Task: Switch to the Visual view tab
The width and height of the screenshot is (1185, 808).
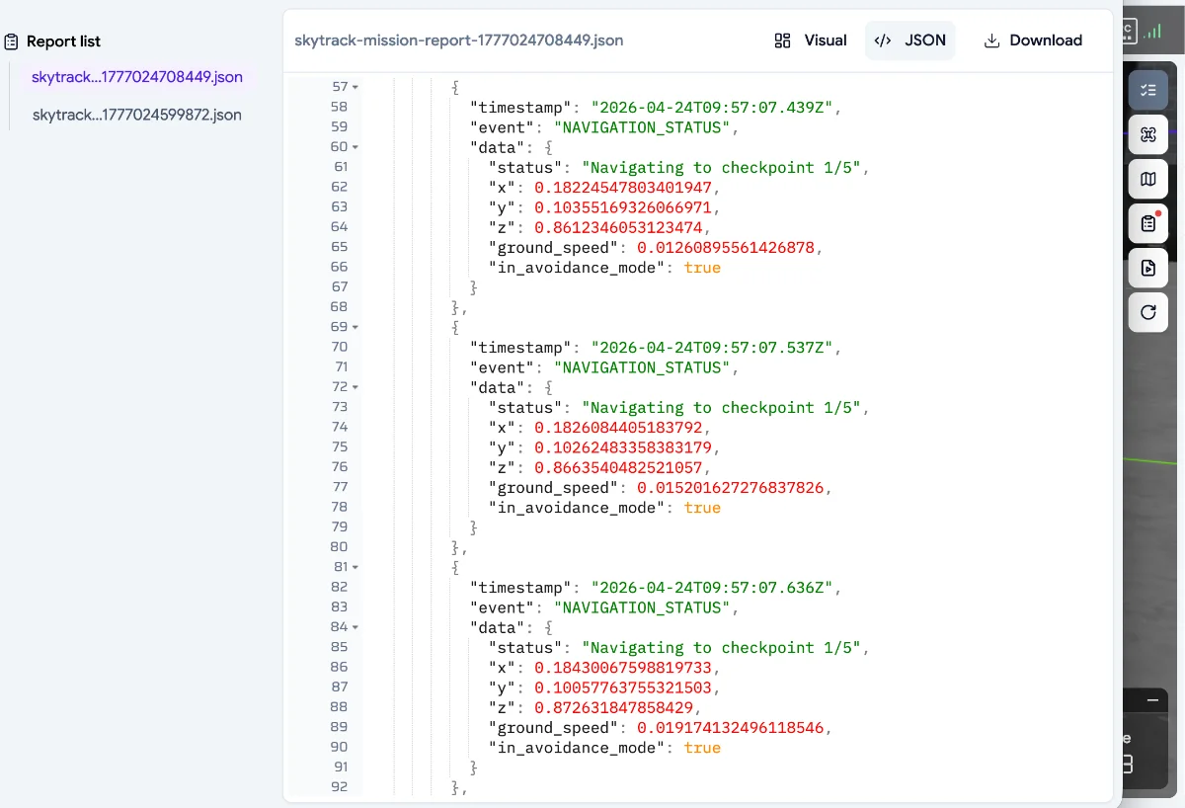Action: [811, 40]
